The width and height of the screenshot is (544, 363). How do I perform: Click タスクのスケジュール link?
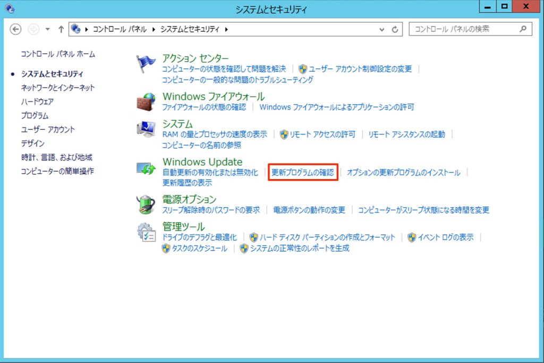click(200, 248)
